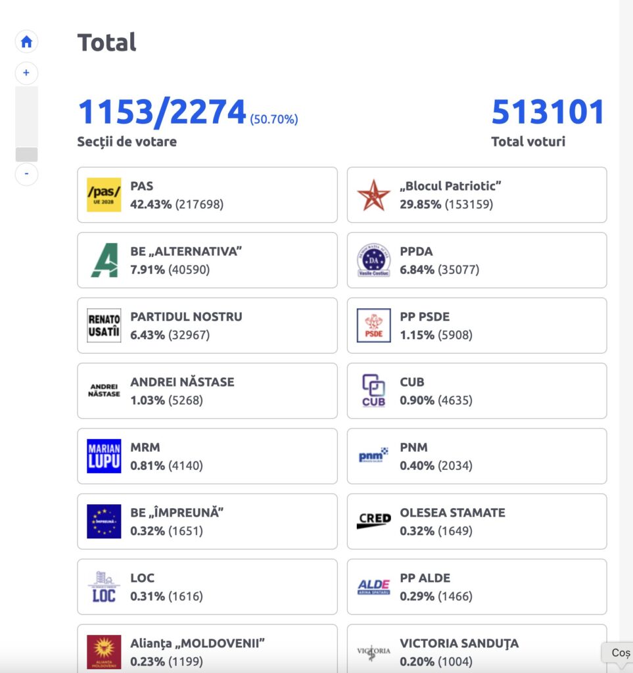Select the VICTORIA SANDUȚA candidate name

pos(459,643)
